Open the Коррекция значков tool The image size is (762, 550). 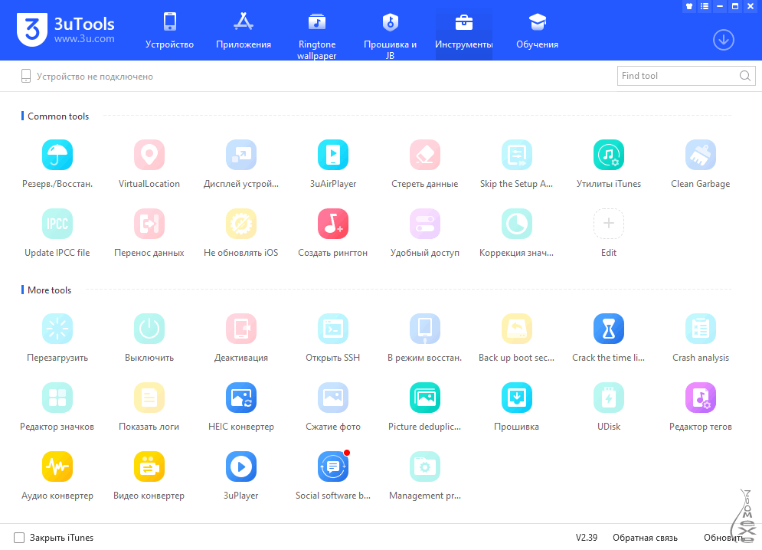[517, 224]
